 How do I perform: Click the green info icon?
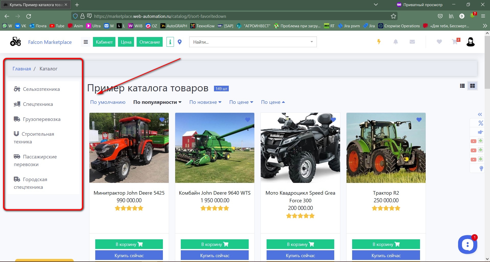tap(170, 42)
